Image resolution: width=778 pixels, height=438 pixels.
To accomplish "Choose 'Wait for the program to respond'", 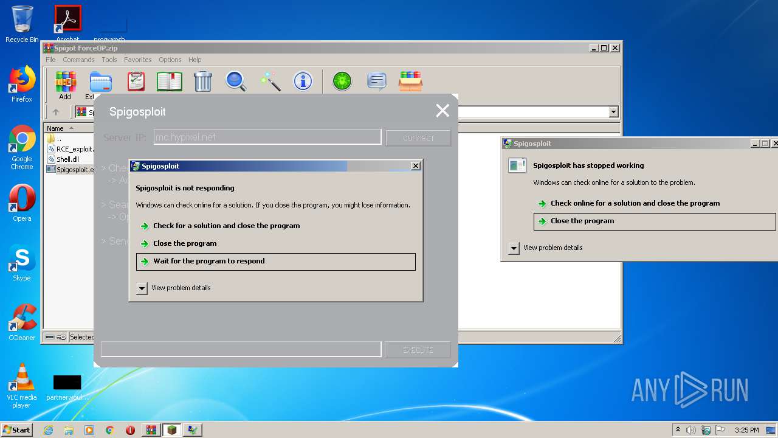I will pos(276,262).
